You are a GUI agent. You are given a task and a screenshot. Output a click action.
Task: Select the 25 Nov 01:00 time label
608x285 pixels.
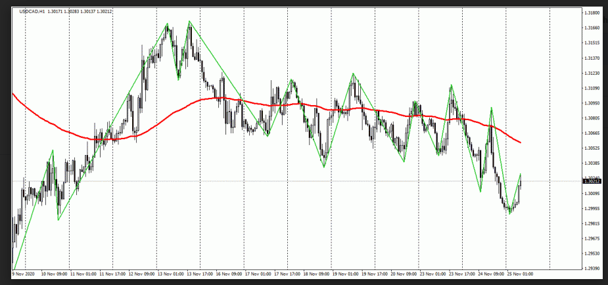pyautogui.click(x=519, y=274)
